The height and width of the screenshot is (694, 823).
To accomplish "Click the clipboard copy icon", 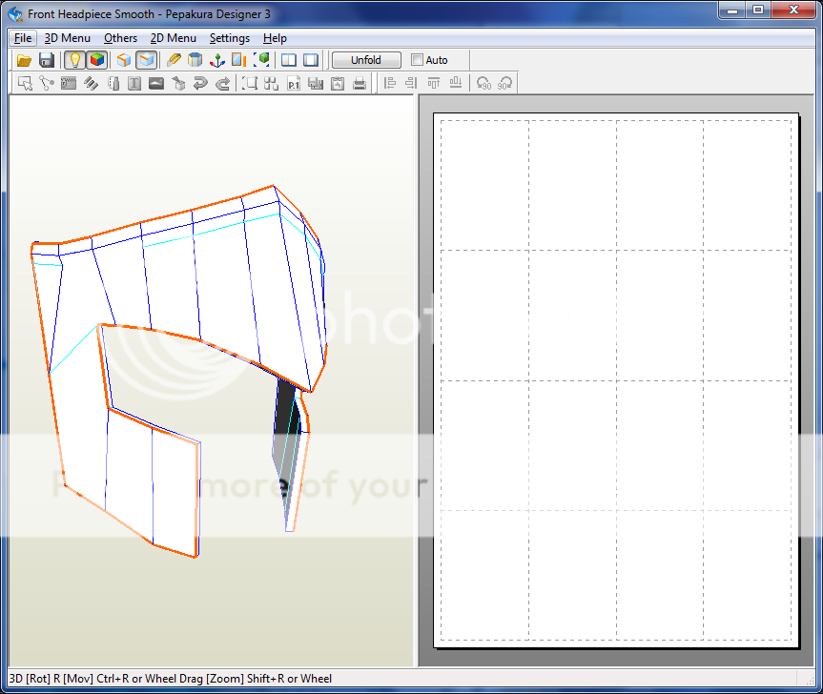I will click(x=338, y=83).
